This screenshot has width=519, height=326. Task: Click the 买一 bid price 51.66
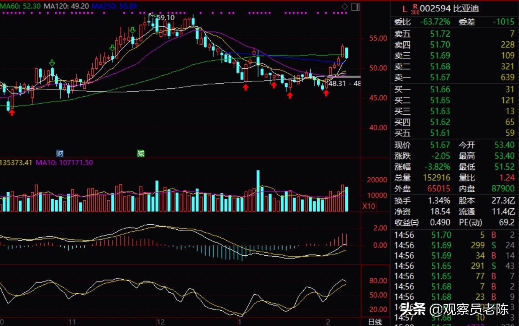point(440,89)
